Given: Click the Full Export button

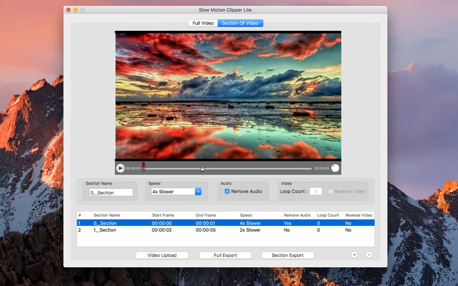Looking at the screenshot, I should pos(225,255).
